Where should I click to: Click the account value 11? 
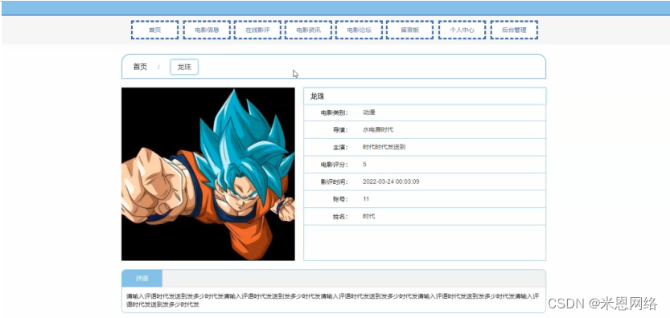(x=366, y=199)
